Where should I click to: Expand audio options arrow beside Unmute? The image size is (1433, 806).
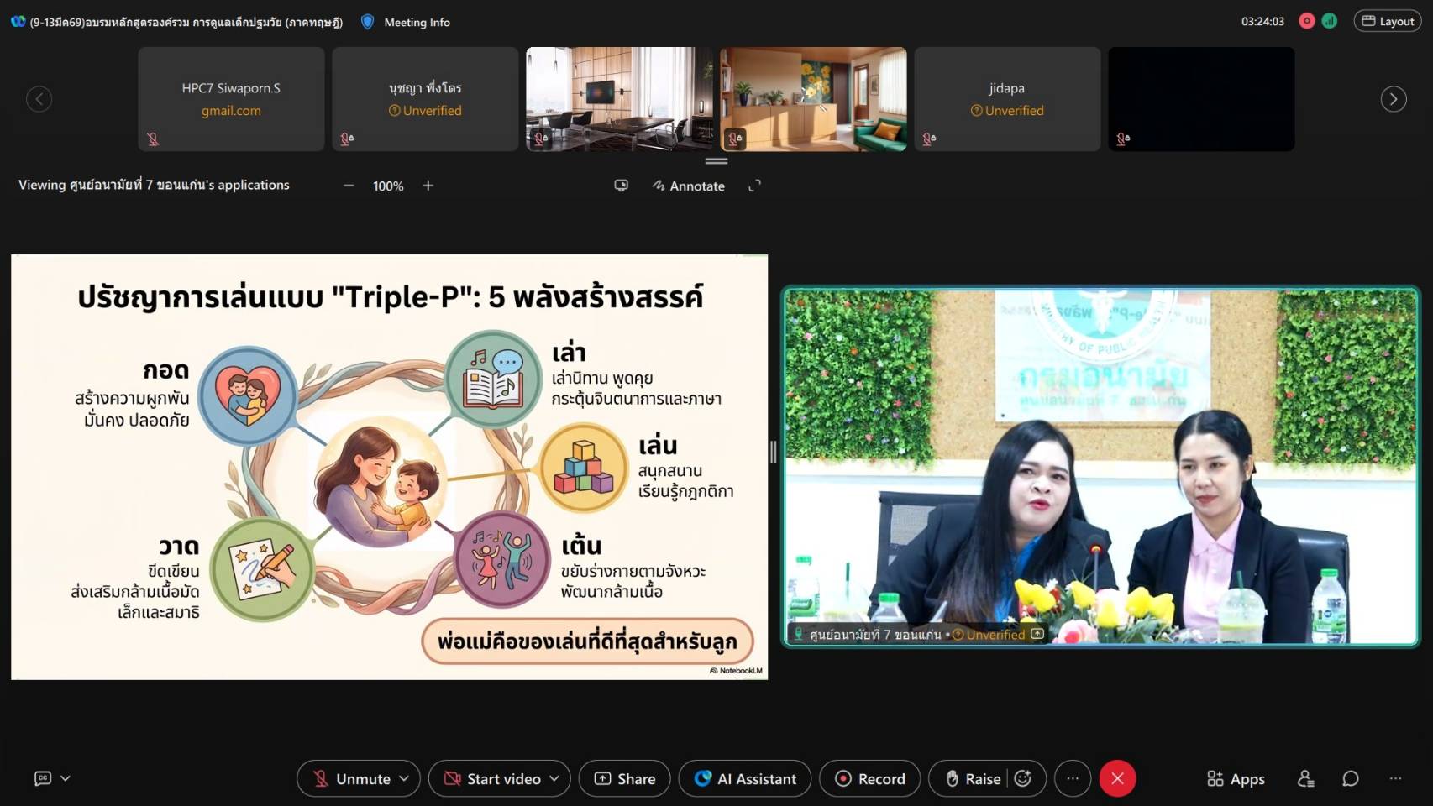(404, 778)
